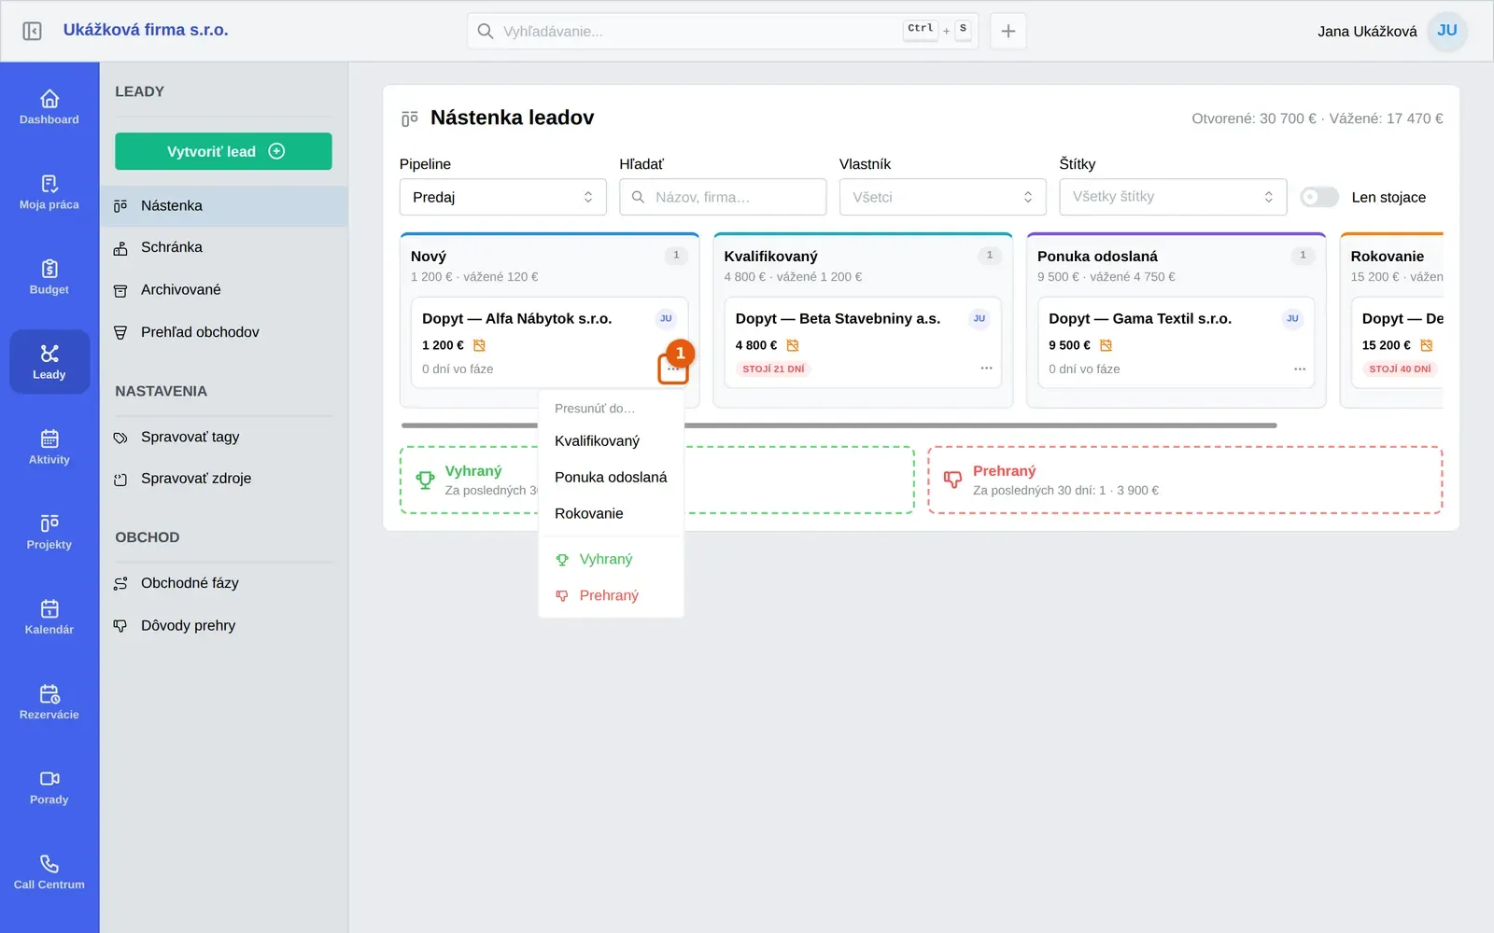Open Jana Ukážková JU avatar
1494x933 pixels.
pyautogui.click(x=1447, y=31)
